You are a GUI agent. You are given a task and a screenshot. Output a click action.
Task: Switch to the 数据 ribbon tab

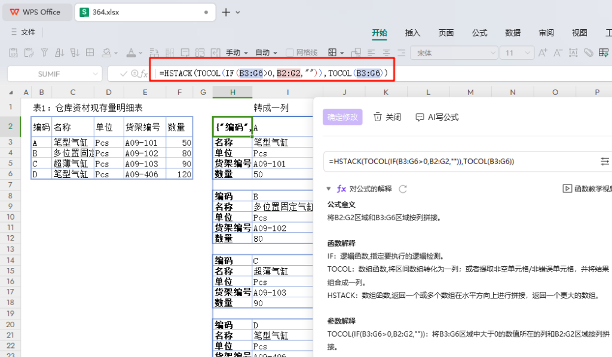(x=513, y=33)
